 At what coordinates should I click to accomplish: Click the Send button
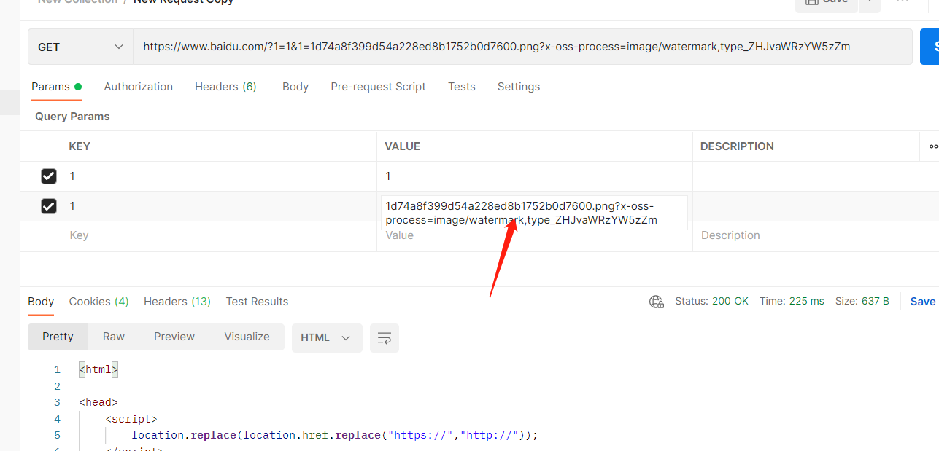tap(930, 47)
